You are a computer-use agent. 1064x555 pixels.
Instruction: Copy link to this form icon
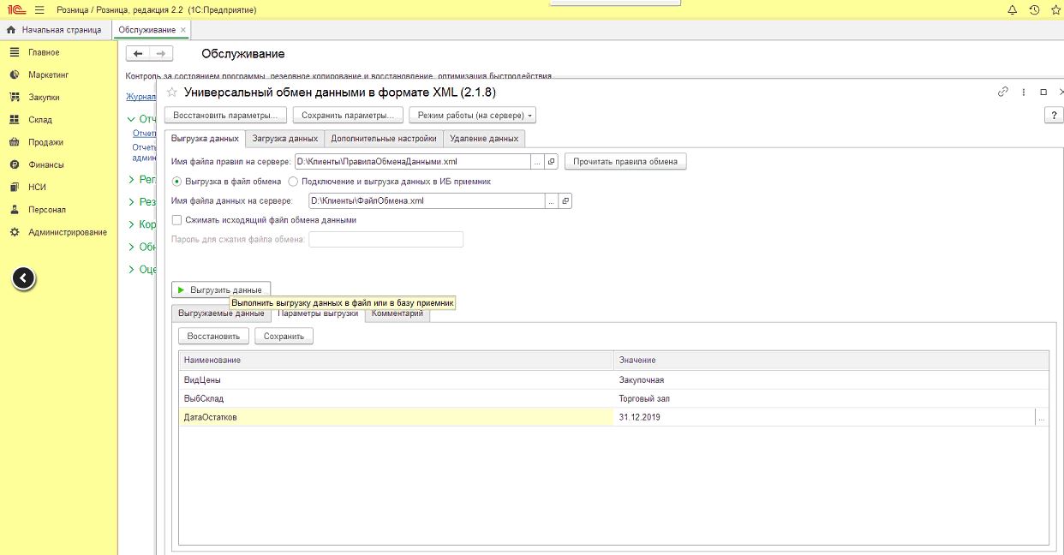[x=1003, y=92]
